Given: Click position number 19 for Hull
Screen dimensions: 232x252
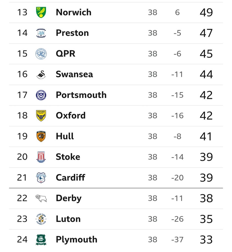Looking at the screenshot, I should pyautogui.click(x=22, y=136).
